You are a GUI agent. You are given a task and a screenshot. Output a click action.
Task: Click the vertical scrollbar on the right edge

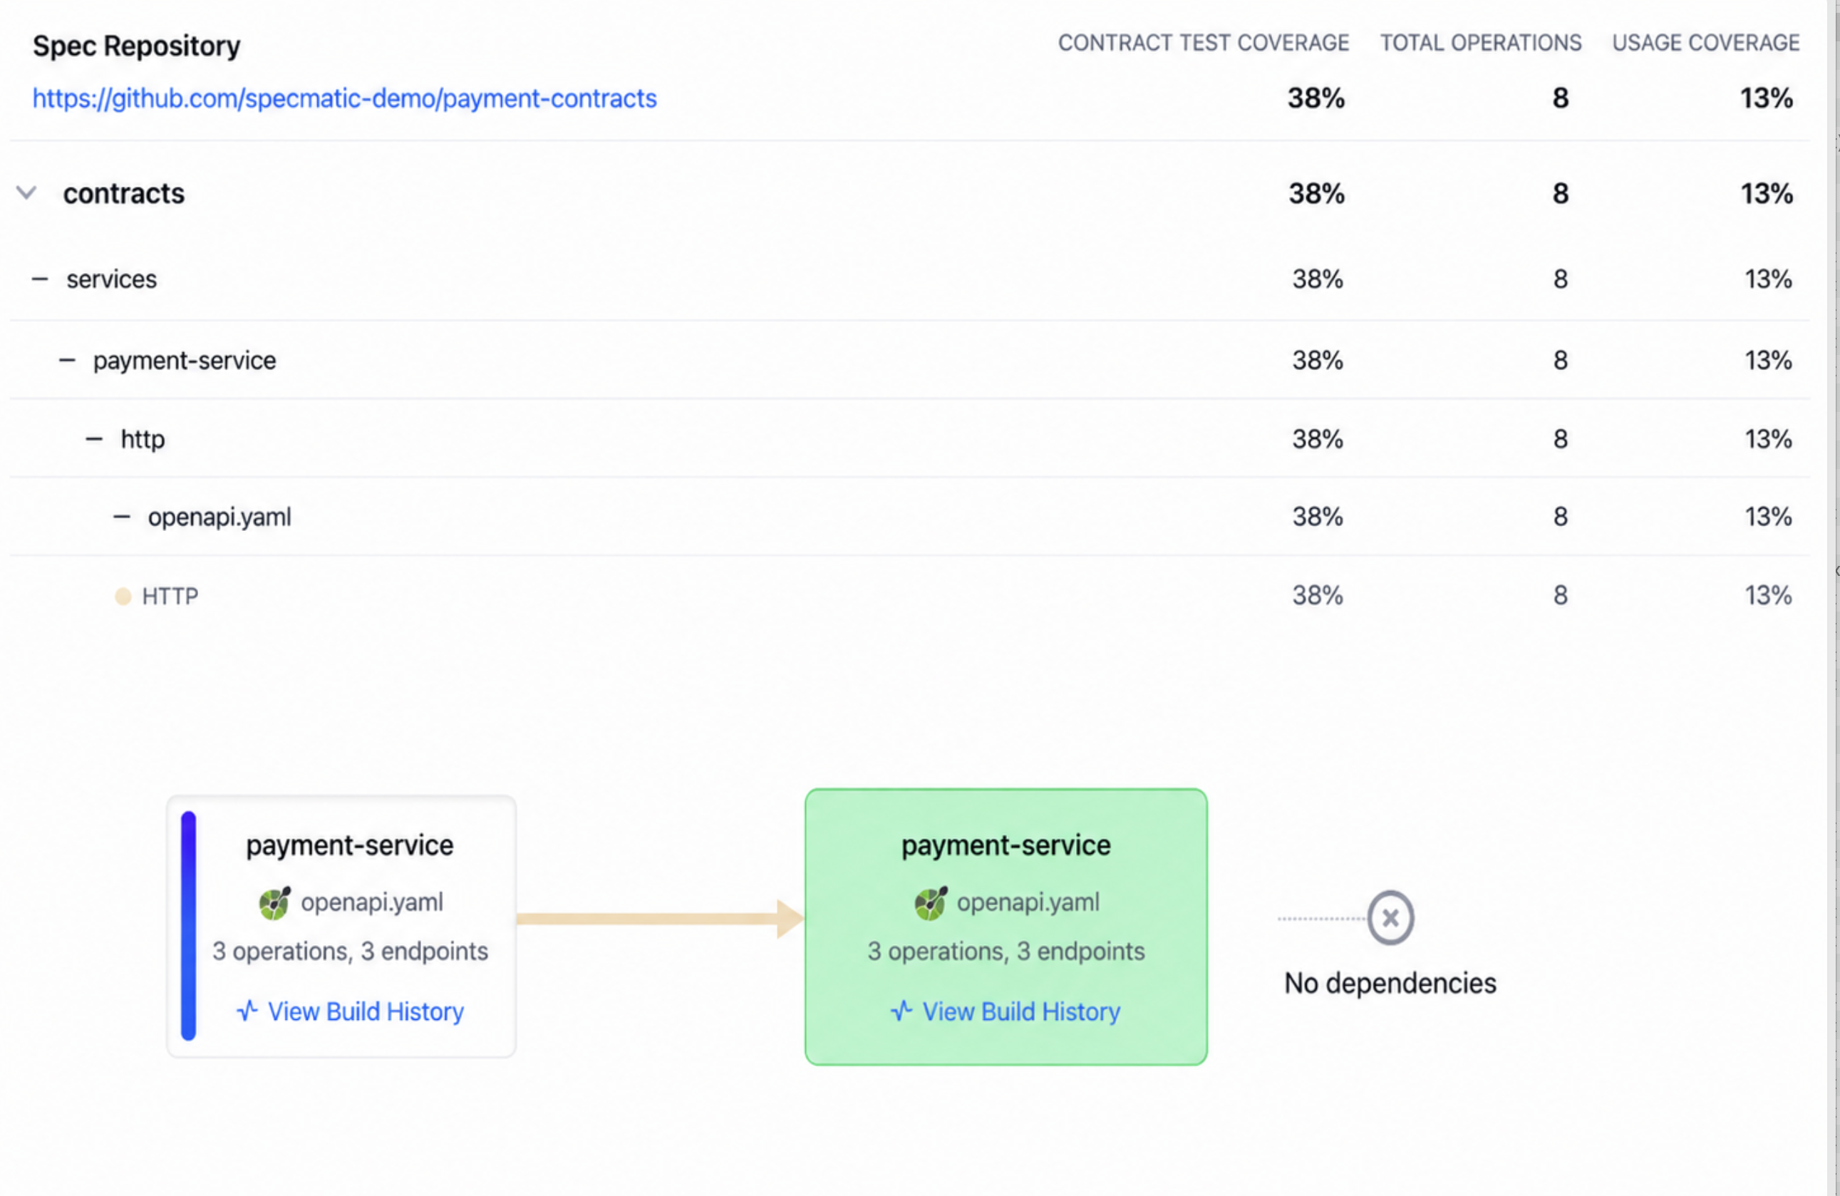pos(1833,597)
